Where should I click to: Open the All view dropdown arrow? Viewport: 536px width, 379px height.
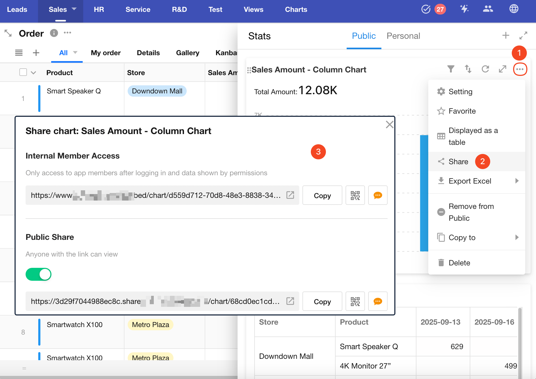point(75,52)
